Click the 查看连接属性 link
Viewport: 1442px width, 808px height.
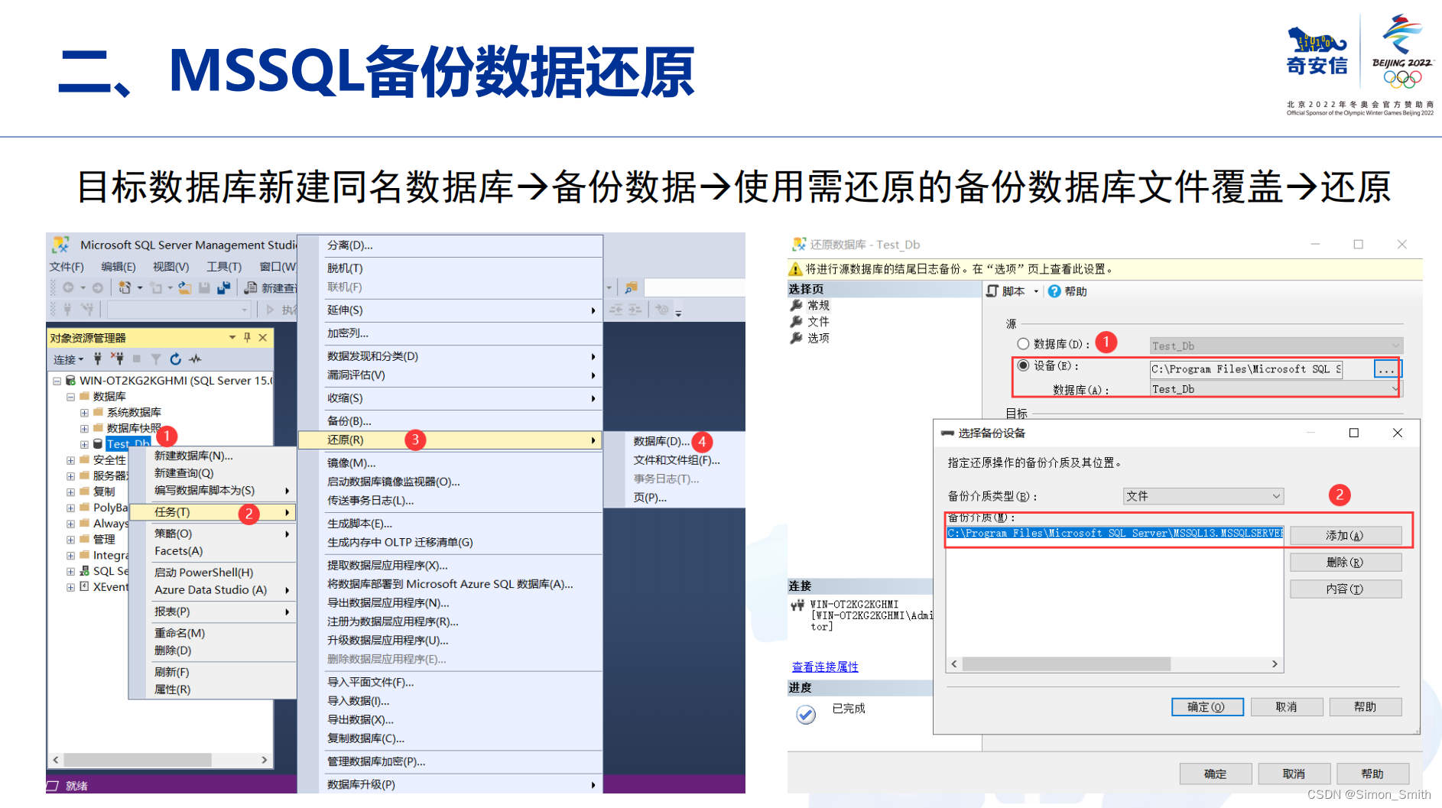point(825,667)
